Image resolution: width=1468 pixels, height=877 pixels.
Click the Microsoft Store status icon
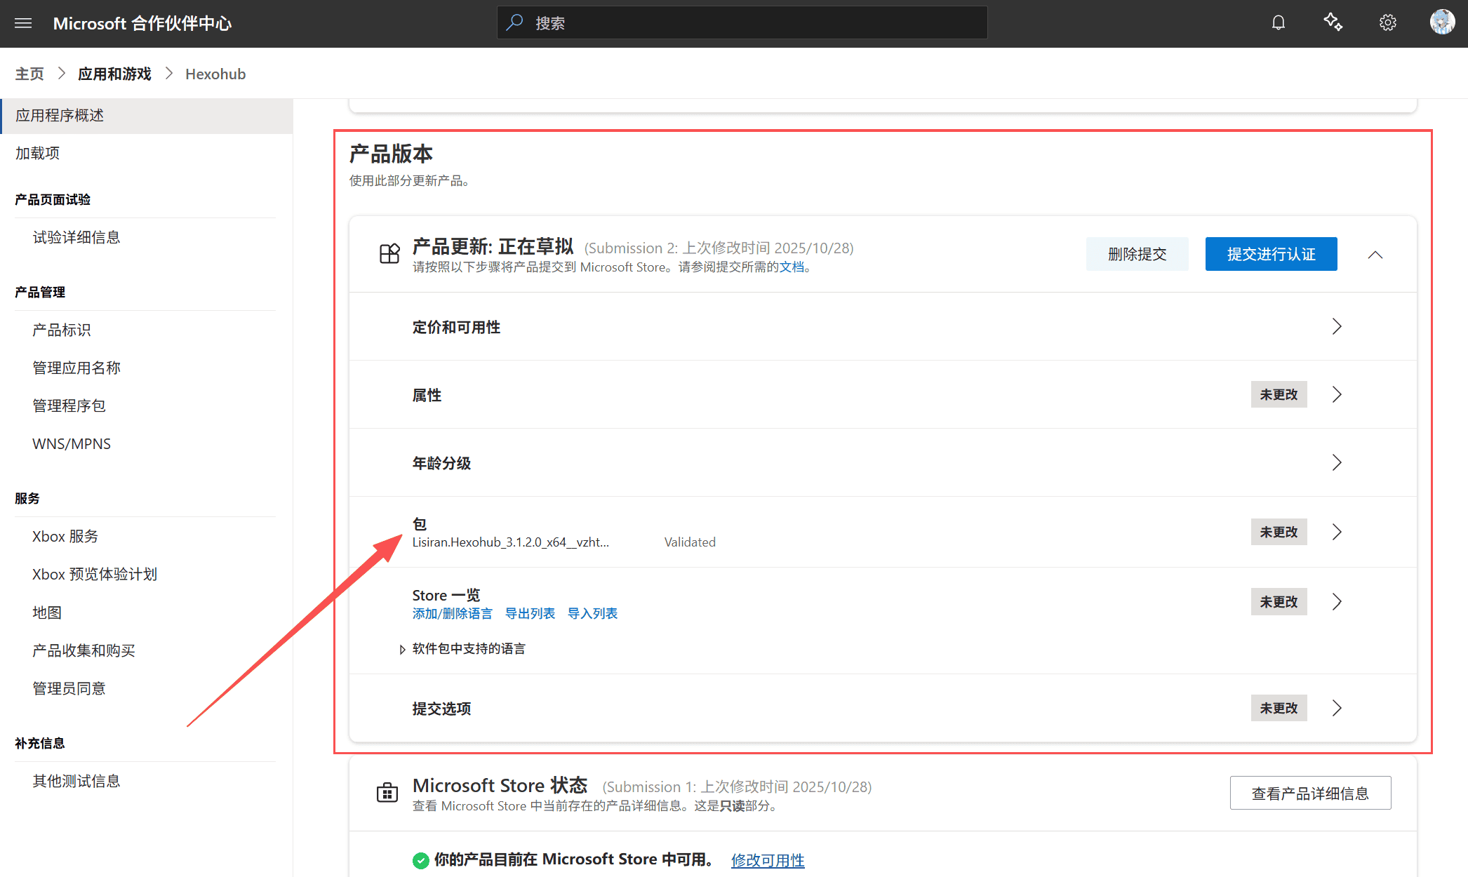387,794
